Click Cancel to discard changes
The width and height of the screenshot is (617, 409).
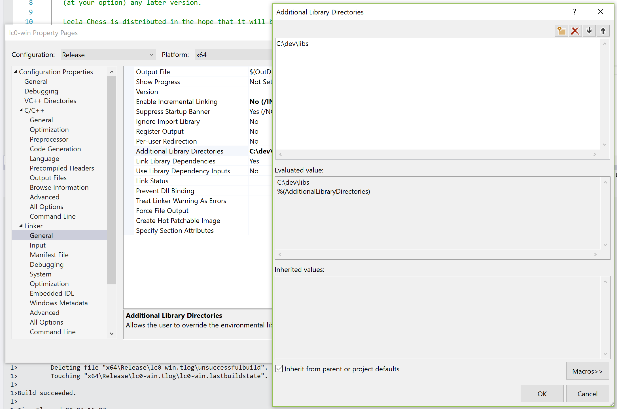(x=588, y=393)
